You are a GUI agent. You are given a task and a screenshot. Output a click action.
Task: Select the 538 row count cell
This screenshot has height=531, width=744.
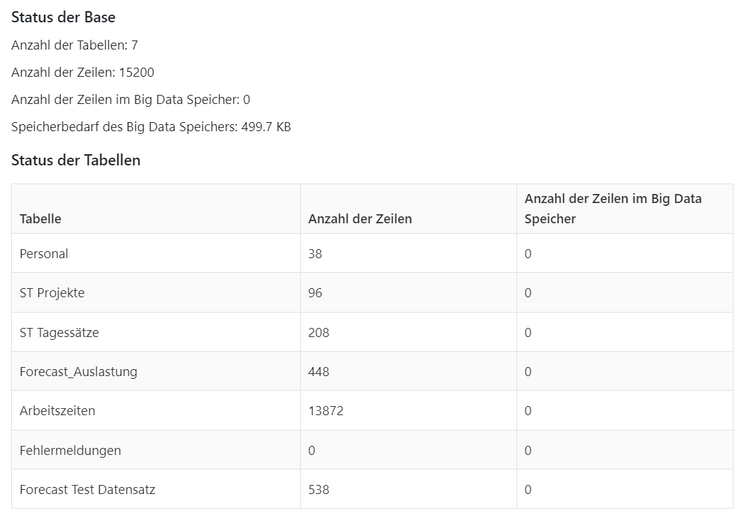[x=318, y=490]
